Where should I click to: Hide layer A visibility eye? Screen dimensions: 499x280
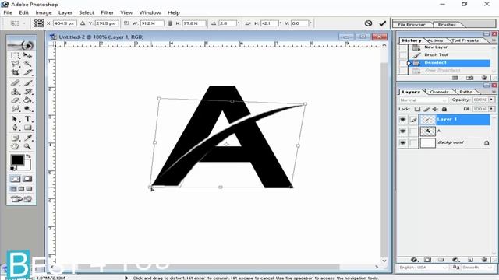point(403,131)
